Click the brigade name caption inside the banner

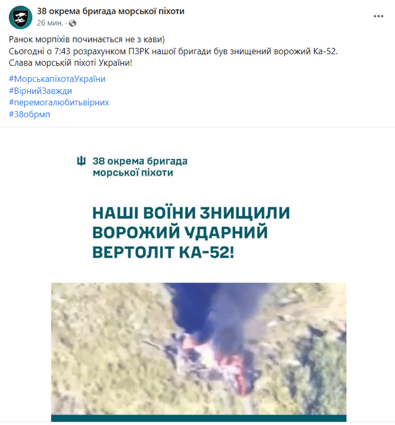click(140, 167)
